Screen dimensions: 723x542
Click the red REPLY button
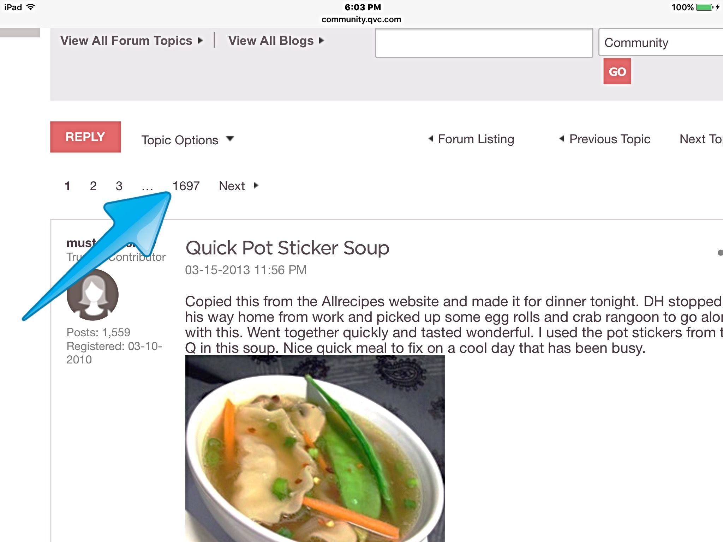pyautogui.click(x=85, y=137)
